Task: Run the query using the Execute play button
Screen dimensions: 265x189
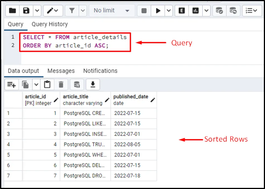Action: (x=158, y=11)
